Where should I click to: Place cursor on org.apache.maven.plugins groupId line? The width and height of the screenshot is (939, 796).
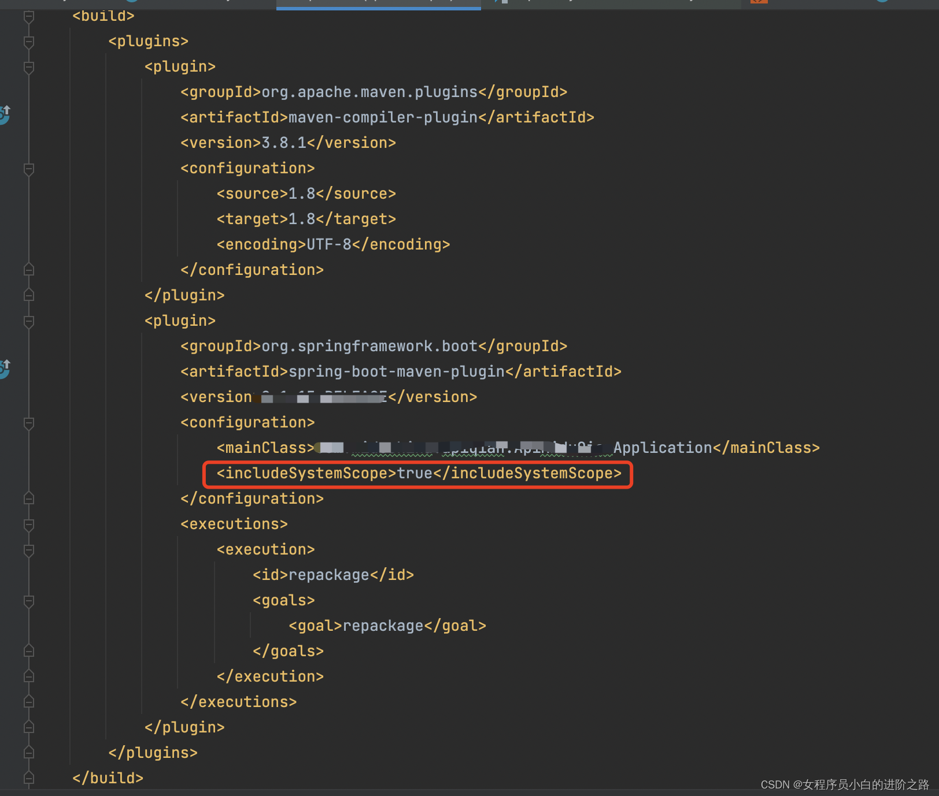pos(374,92)
